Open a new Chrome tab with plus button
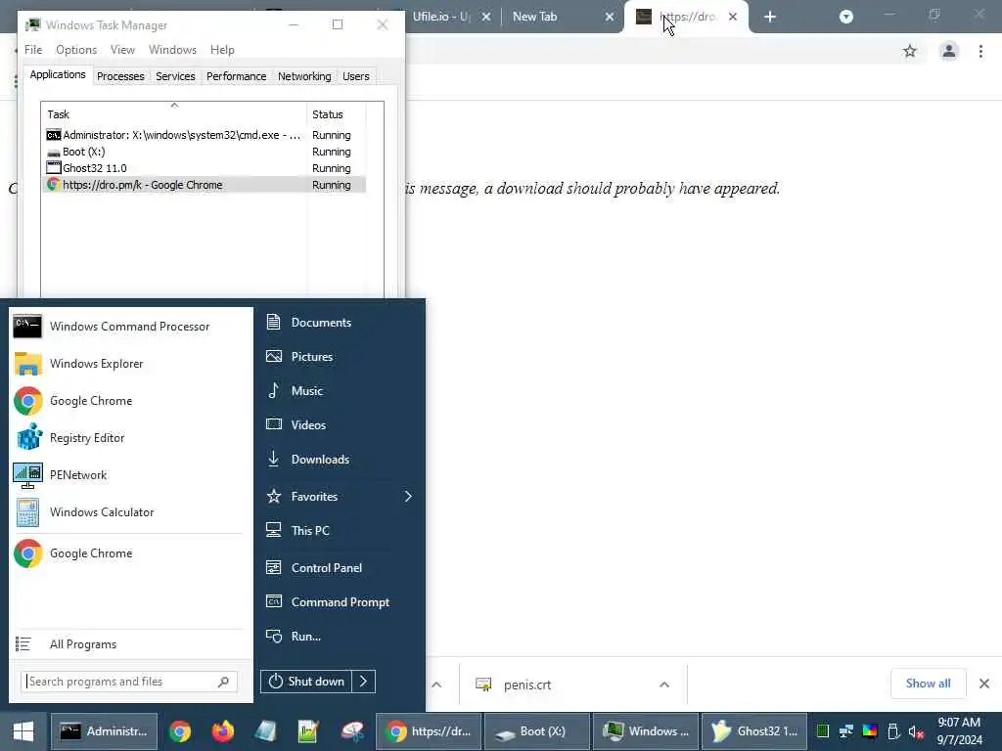The height and width of the screenshot is (751, 1002). click(770, 17)
